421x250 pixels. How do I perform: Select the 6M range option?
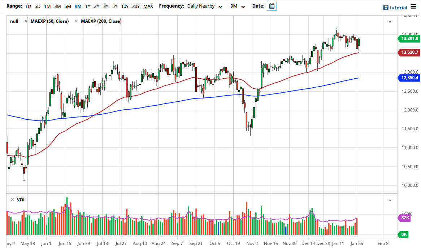pos(67,6)
